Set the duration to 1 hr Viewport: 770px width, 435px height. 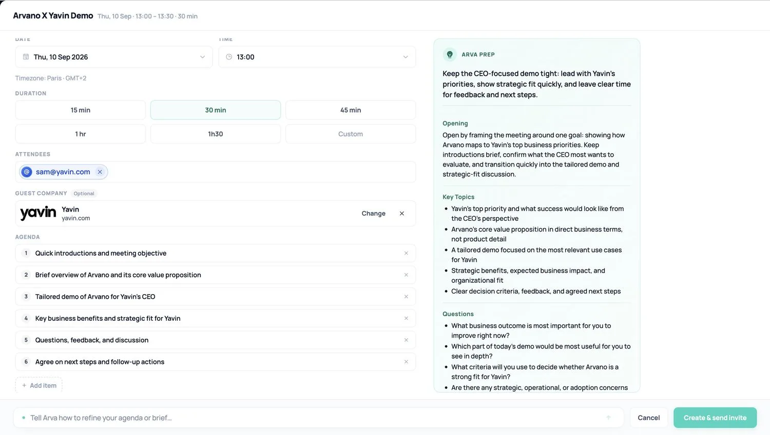(x=81, y=134)
